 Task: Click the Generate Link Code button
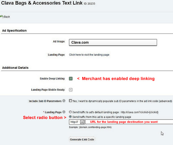click(x=82, y=139)
